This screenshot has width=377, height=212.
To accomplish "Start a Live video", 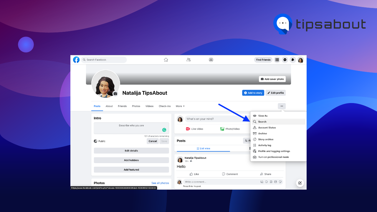I will coord(194,129).
